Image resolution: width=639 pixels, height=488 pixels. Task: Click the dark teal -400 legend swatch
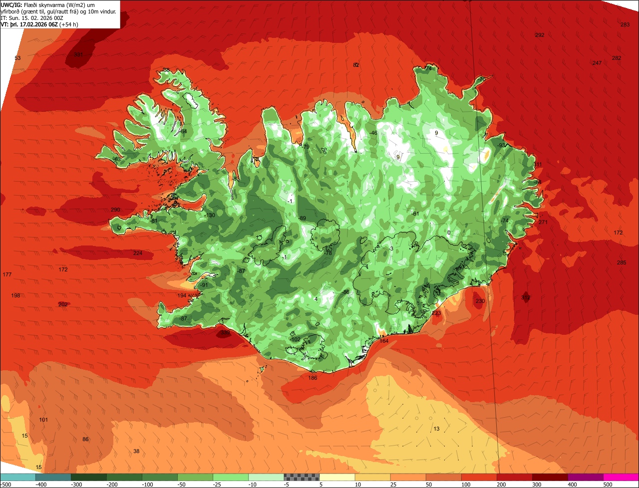[x=53, y=478]
